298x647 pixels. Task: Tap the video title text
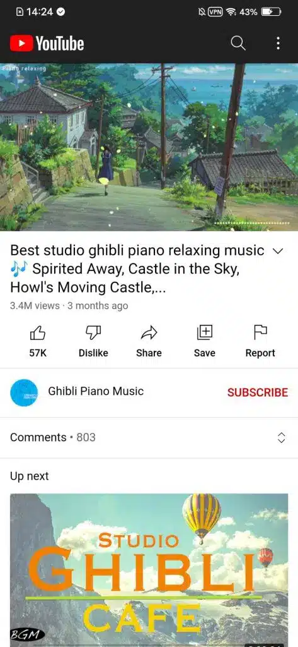(137, 269)
